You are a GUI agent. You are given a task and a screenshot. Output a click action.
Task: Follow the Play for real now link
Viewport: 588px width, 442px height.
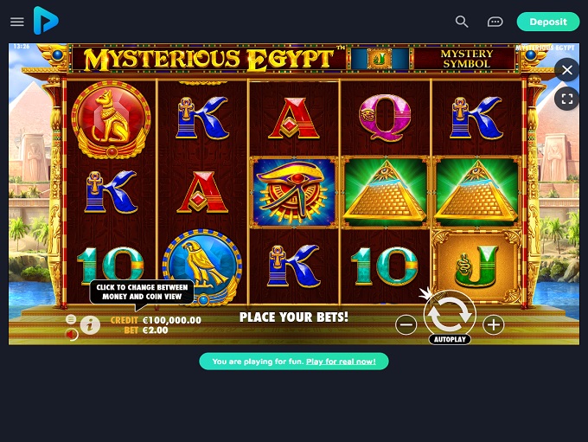[x=341, y=362]
